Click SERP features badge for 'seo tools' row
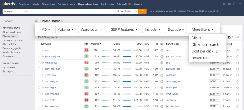This screenshot has width=244, height=110. click(162, 100)
